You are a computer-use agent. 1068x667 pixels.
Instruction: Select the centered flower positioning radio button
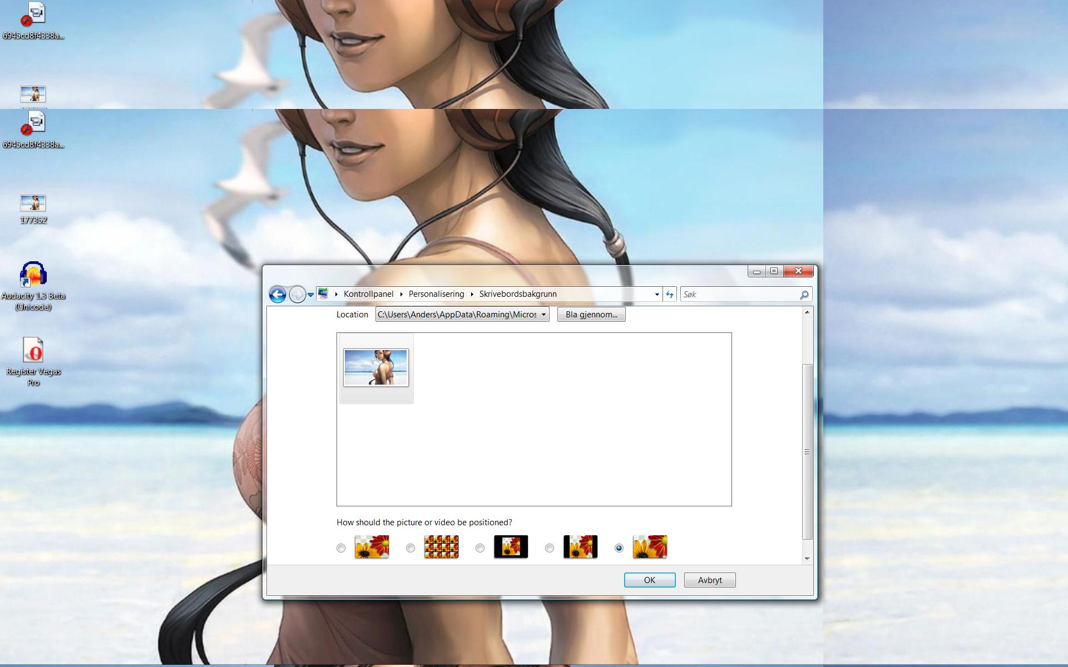(x=480, y=548)
